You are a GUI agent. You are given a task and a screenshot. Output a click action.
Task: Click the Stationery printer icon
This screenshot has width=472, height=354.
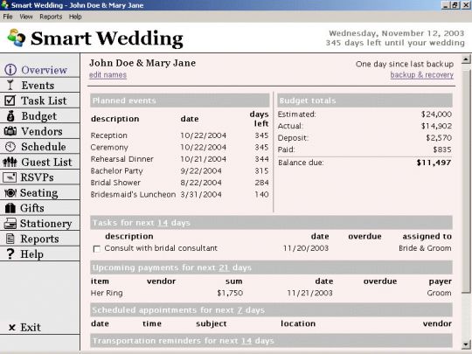click(x=10, y=224)
